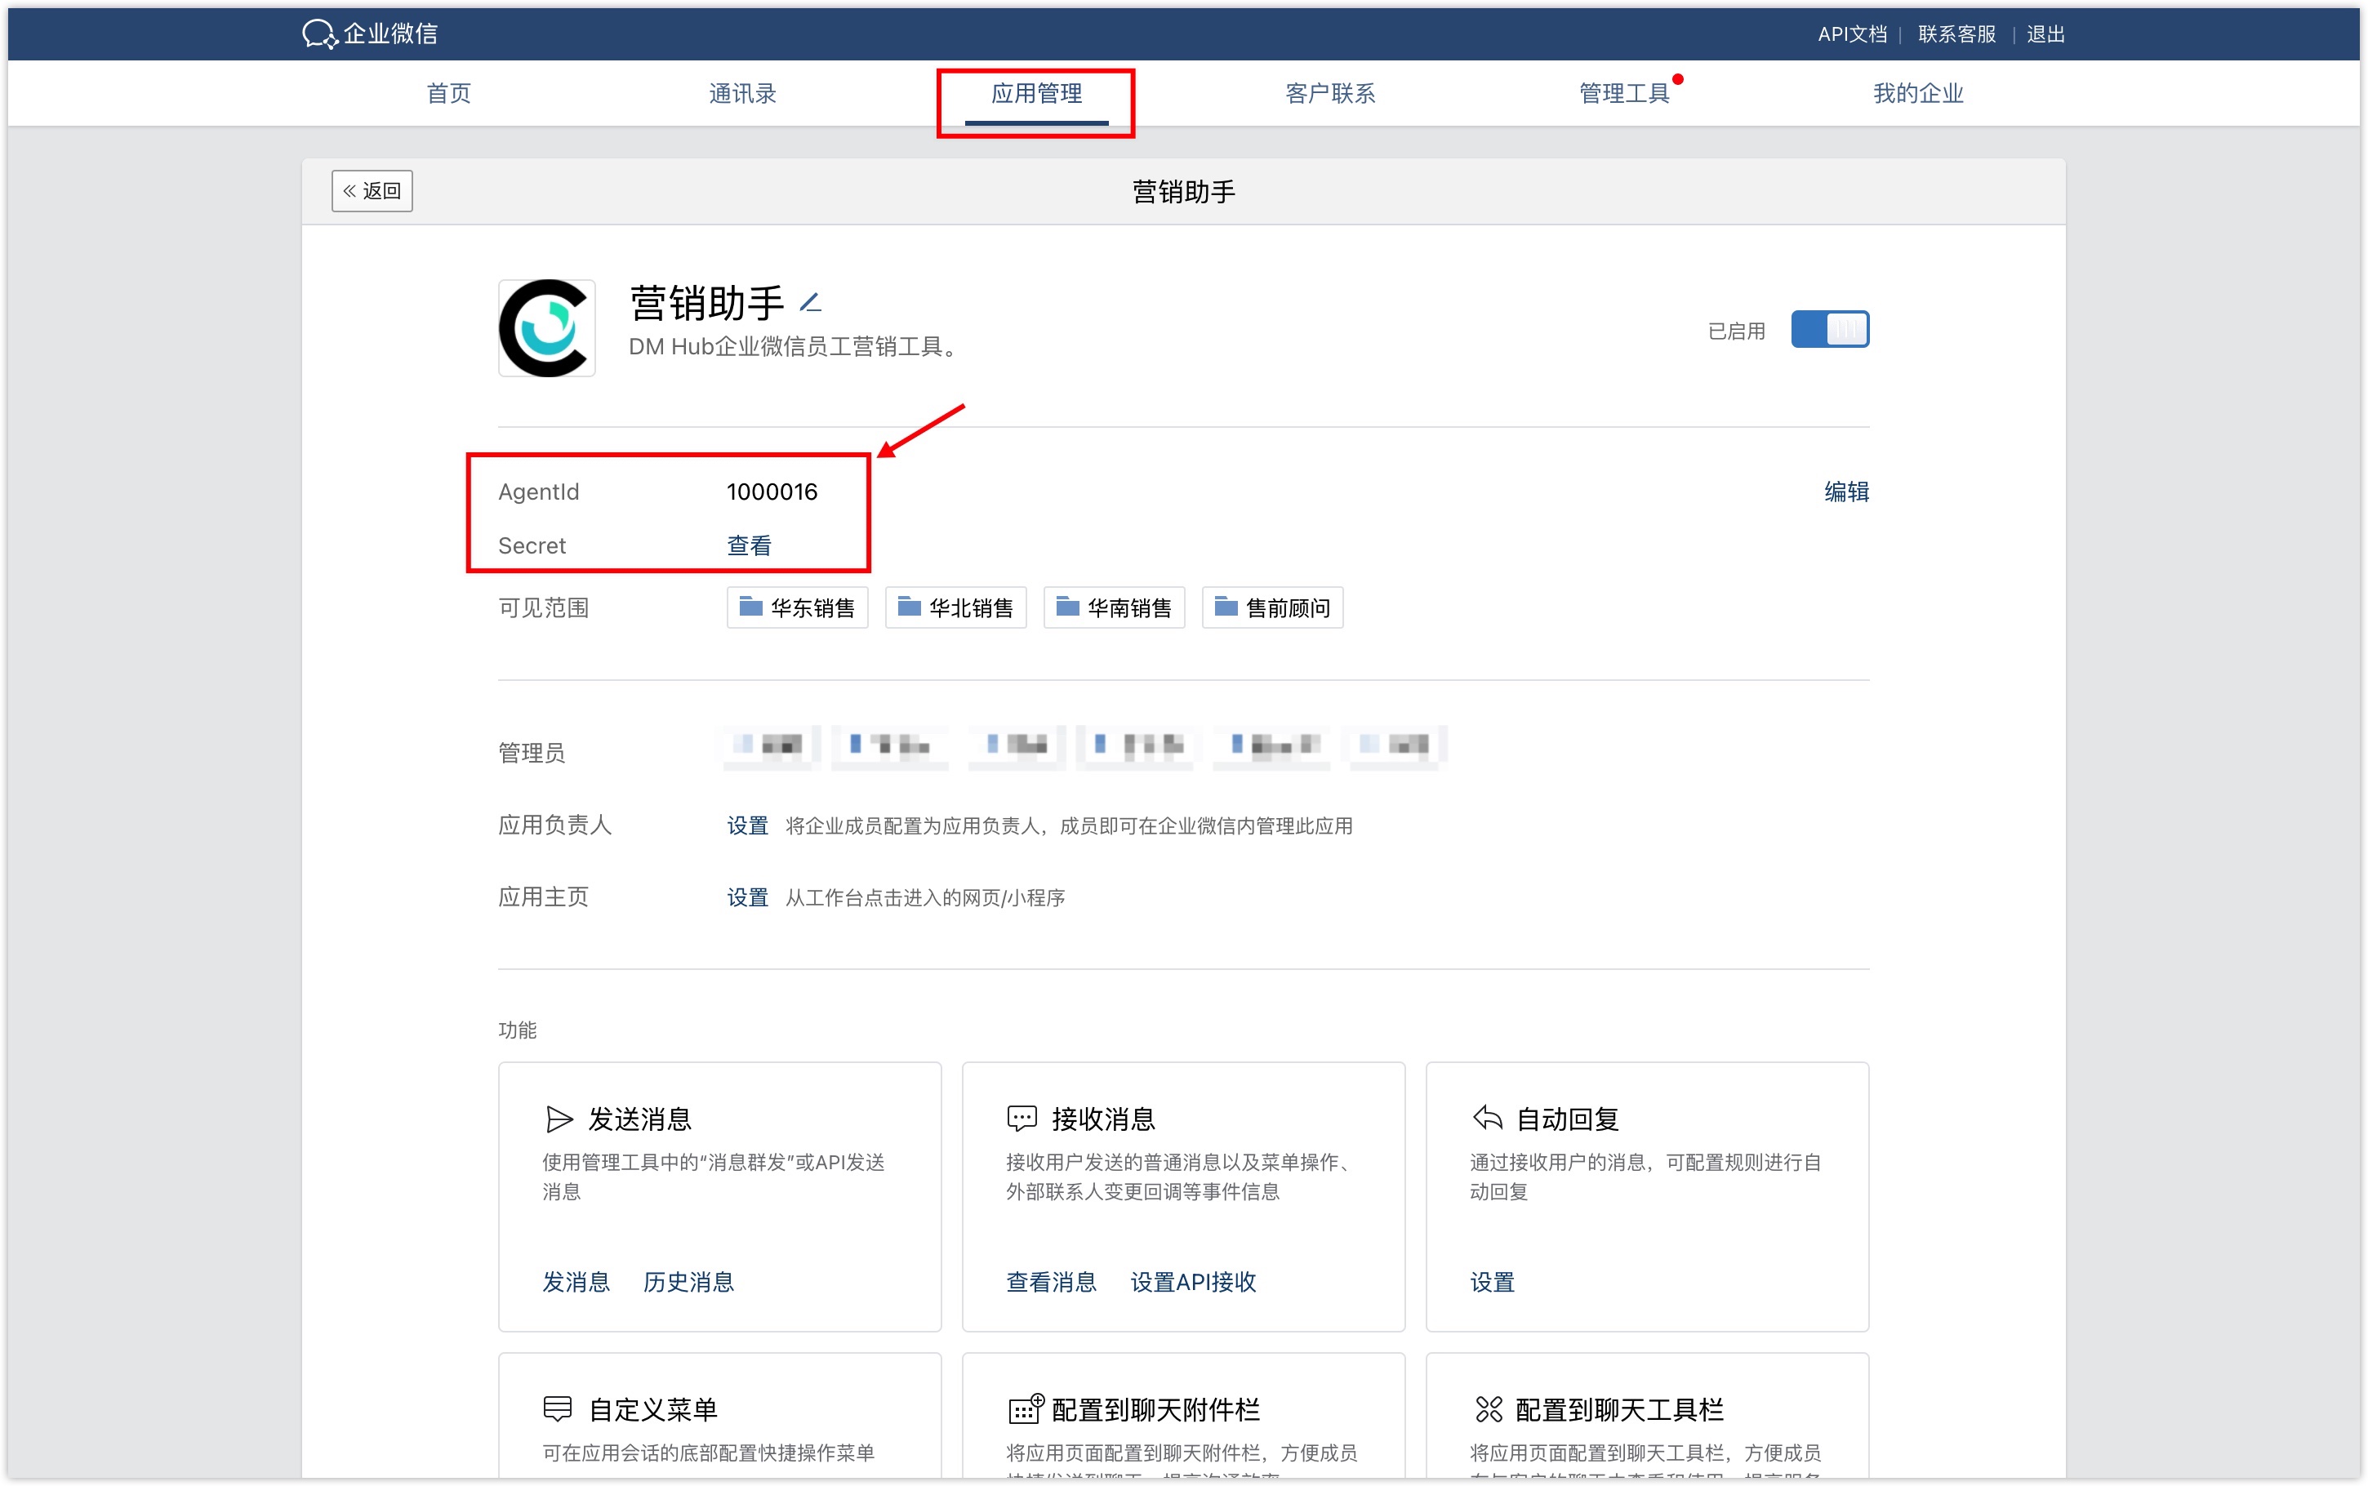Click the 返回 back button

[x=372, y=191]
